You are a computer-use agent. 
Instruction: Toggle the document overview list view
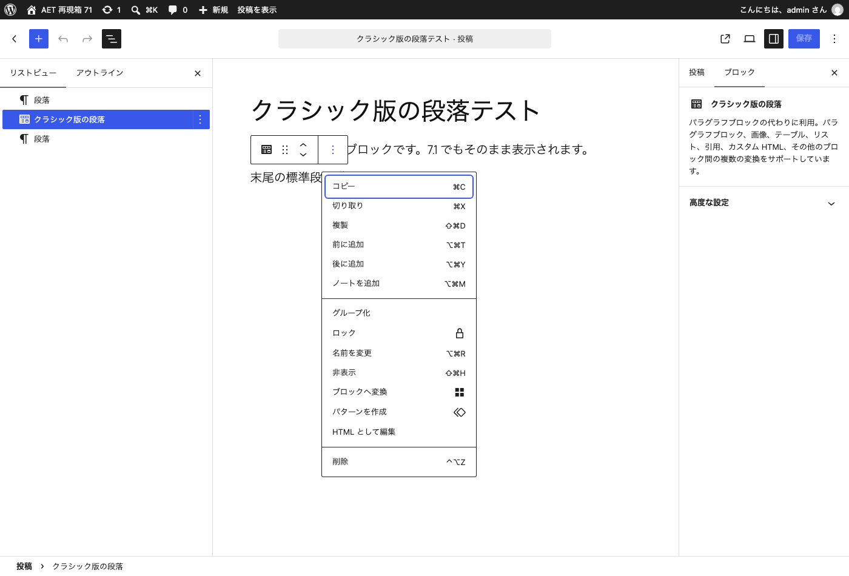(x=112, y=39)
